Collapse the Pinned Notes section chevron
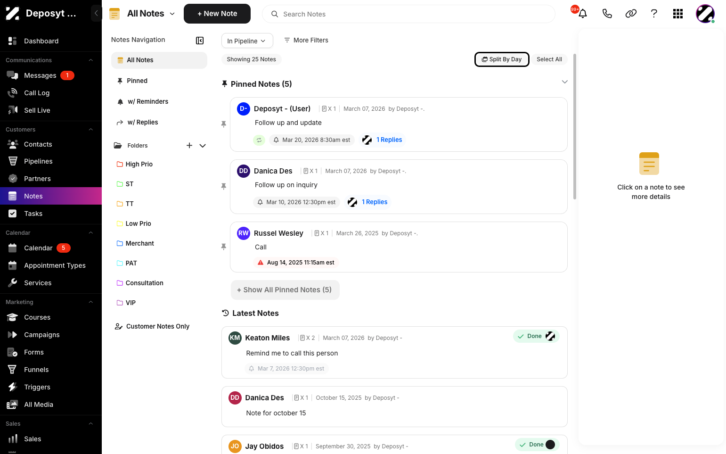 pos(565,82)
